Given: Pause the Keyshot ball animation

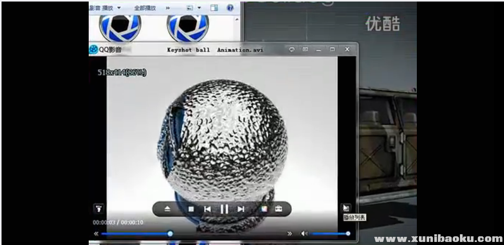Looking at the screenshot, I should click(x=224, y=209).
